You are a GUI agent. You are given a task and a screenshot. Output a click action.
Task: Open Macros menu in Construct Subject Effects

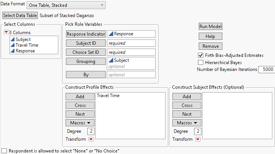tap(187, 123)
